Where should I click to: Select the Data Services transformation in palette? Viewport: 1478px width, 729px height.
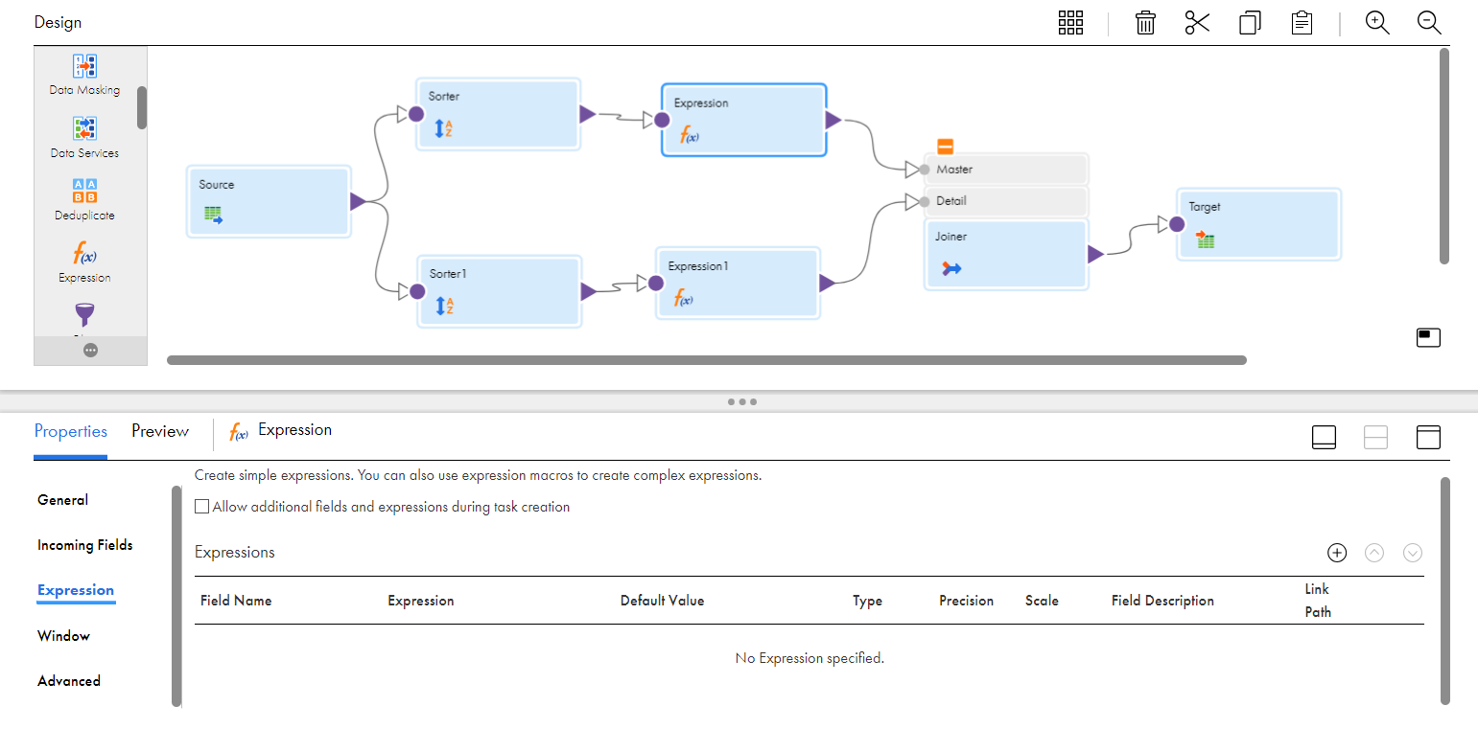click(x=84, y=137)
